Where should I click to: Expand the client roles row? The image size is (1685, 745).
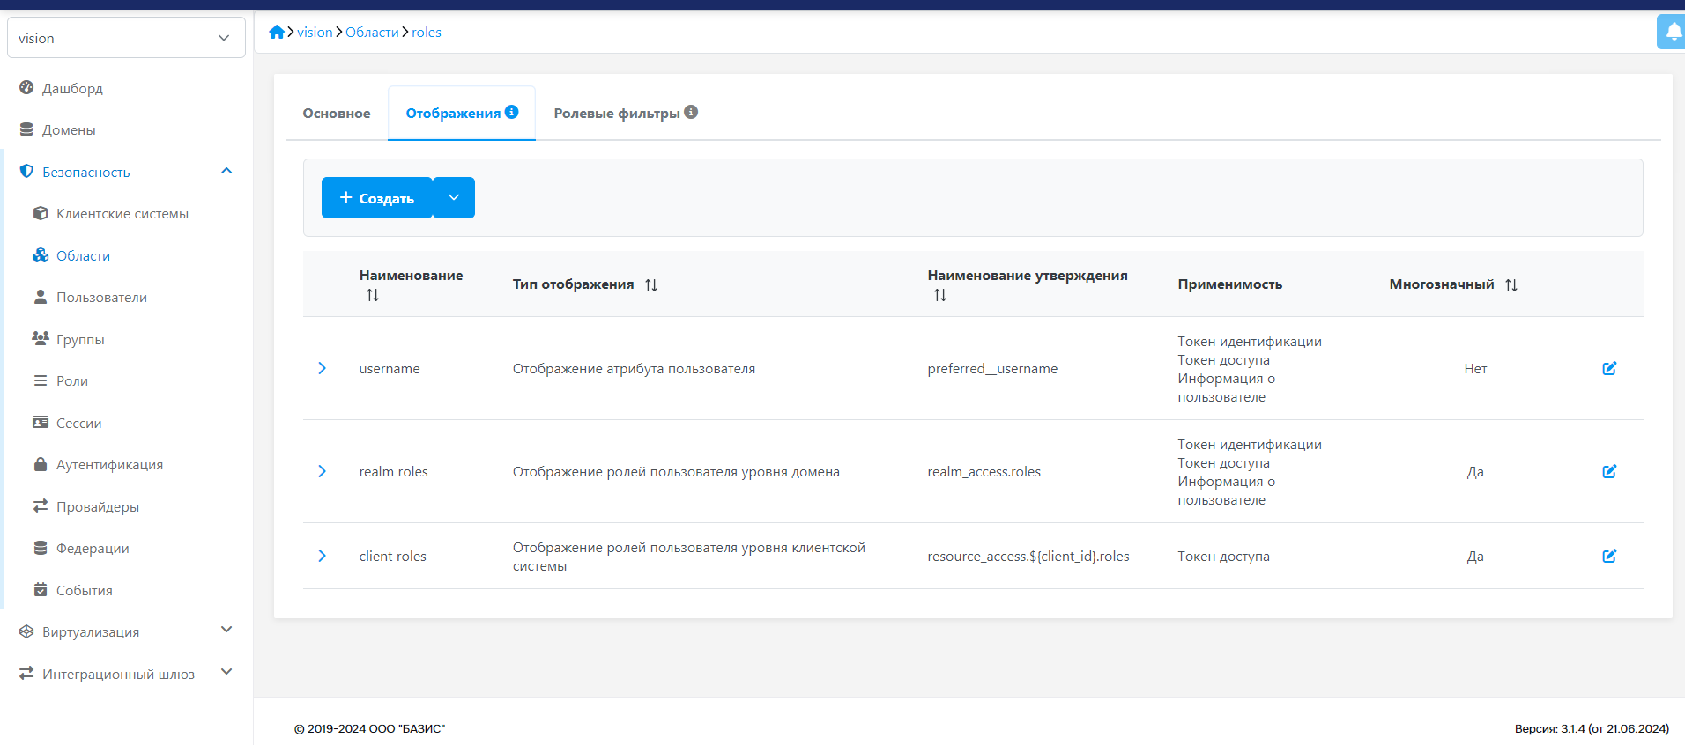322,557
